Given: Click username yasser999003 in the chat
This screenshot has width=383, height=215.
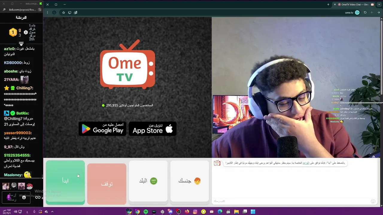Looking at the screenshot, I should click(x=17, y=133).
